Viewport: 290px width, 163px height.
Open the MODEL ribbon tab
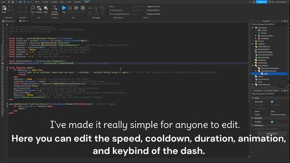pyautogui.click(x=45, y=2)
